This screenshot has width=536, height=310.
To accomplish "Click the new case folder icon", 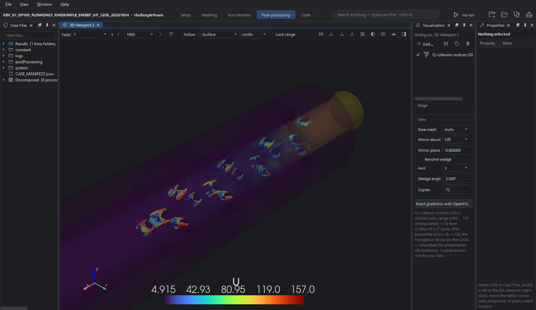I will (x=492, y=14).
